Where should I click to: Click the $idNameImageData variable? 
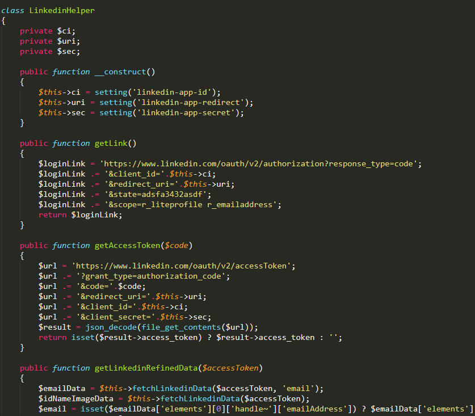(75, 399)
